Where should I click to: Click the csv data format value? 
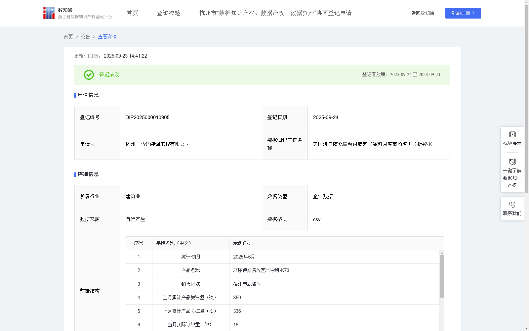[317, 219]
